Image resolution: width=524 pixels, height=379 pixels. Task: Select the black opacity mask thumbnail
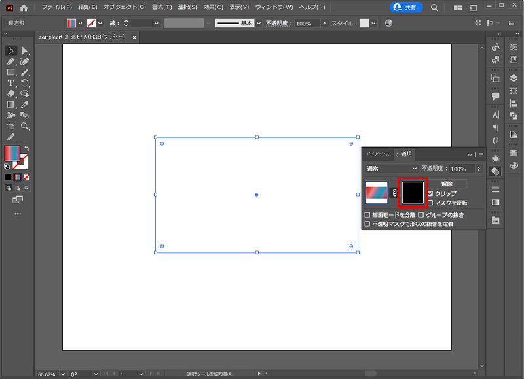point(413,193)
